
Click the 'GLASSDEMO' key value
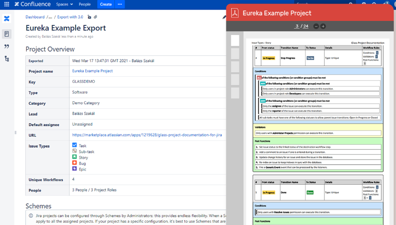(84, 81)
